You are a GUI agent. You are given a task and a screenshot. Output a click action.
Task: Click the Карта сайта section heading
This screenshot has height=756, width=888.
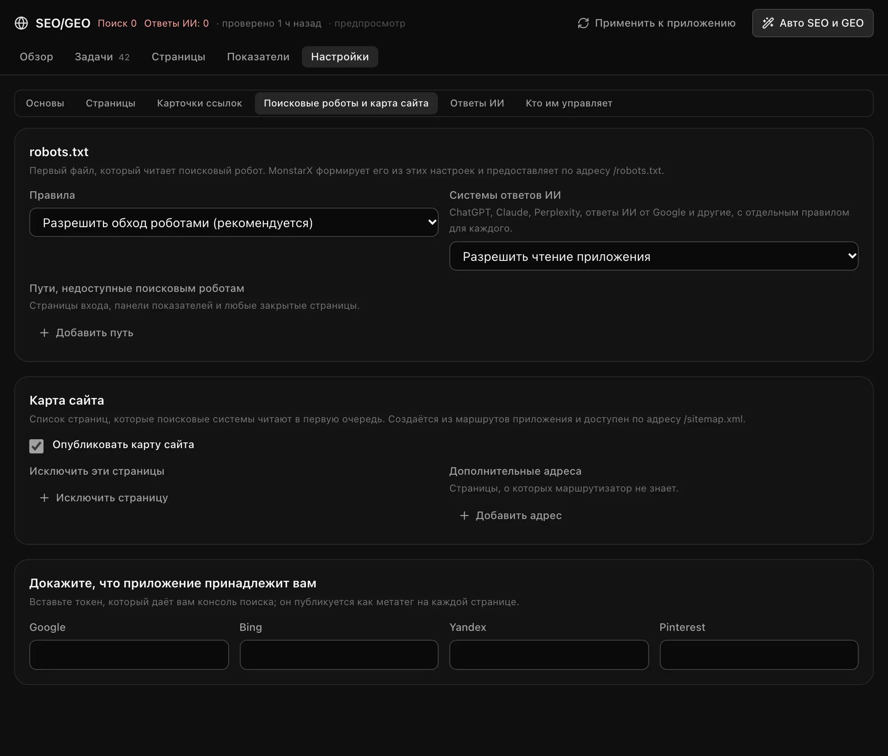coord(67,401)
